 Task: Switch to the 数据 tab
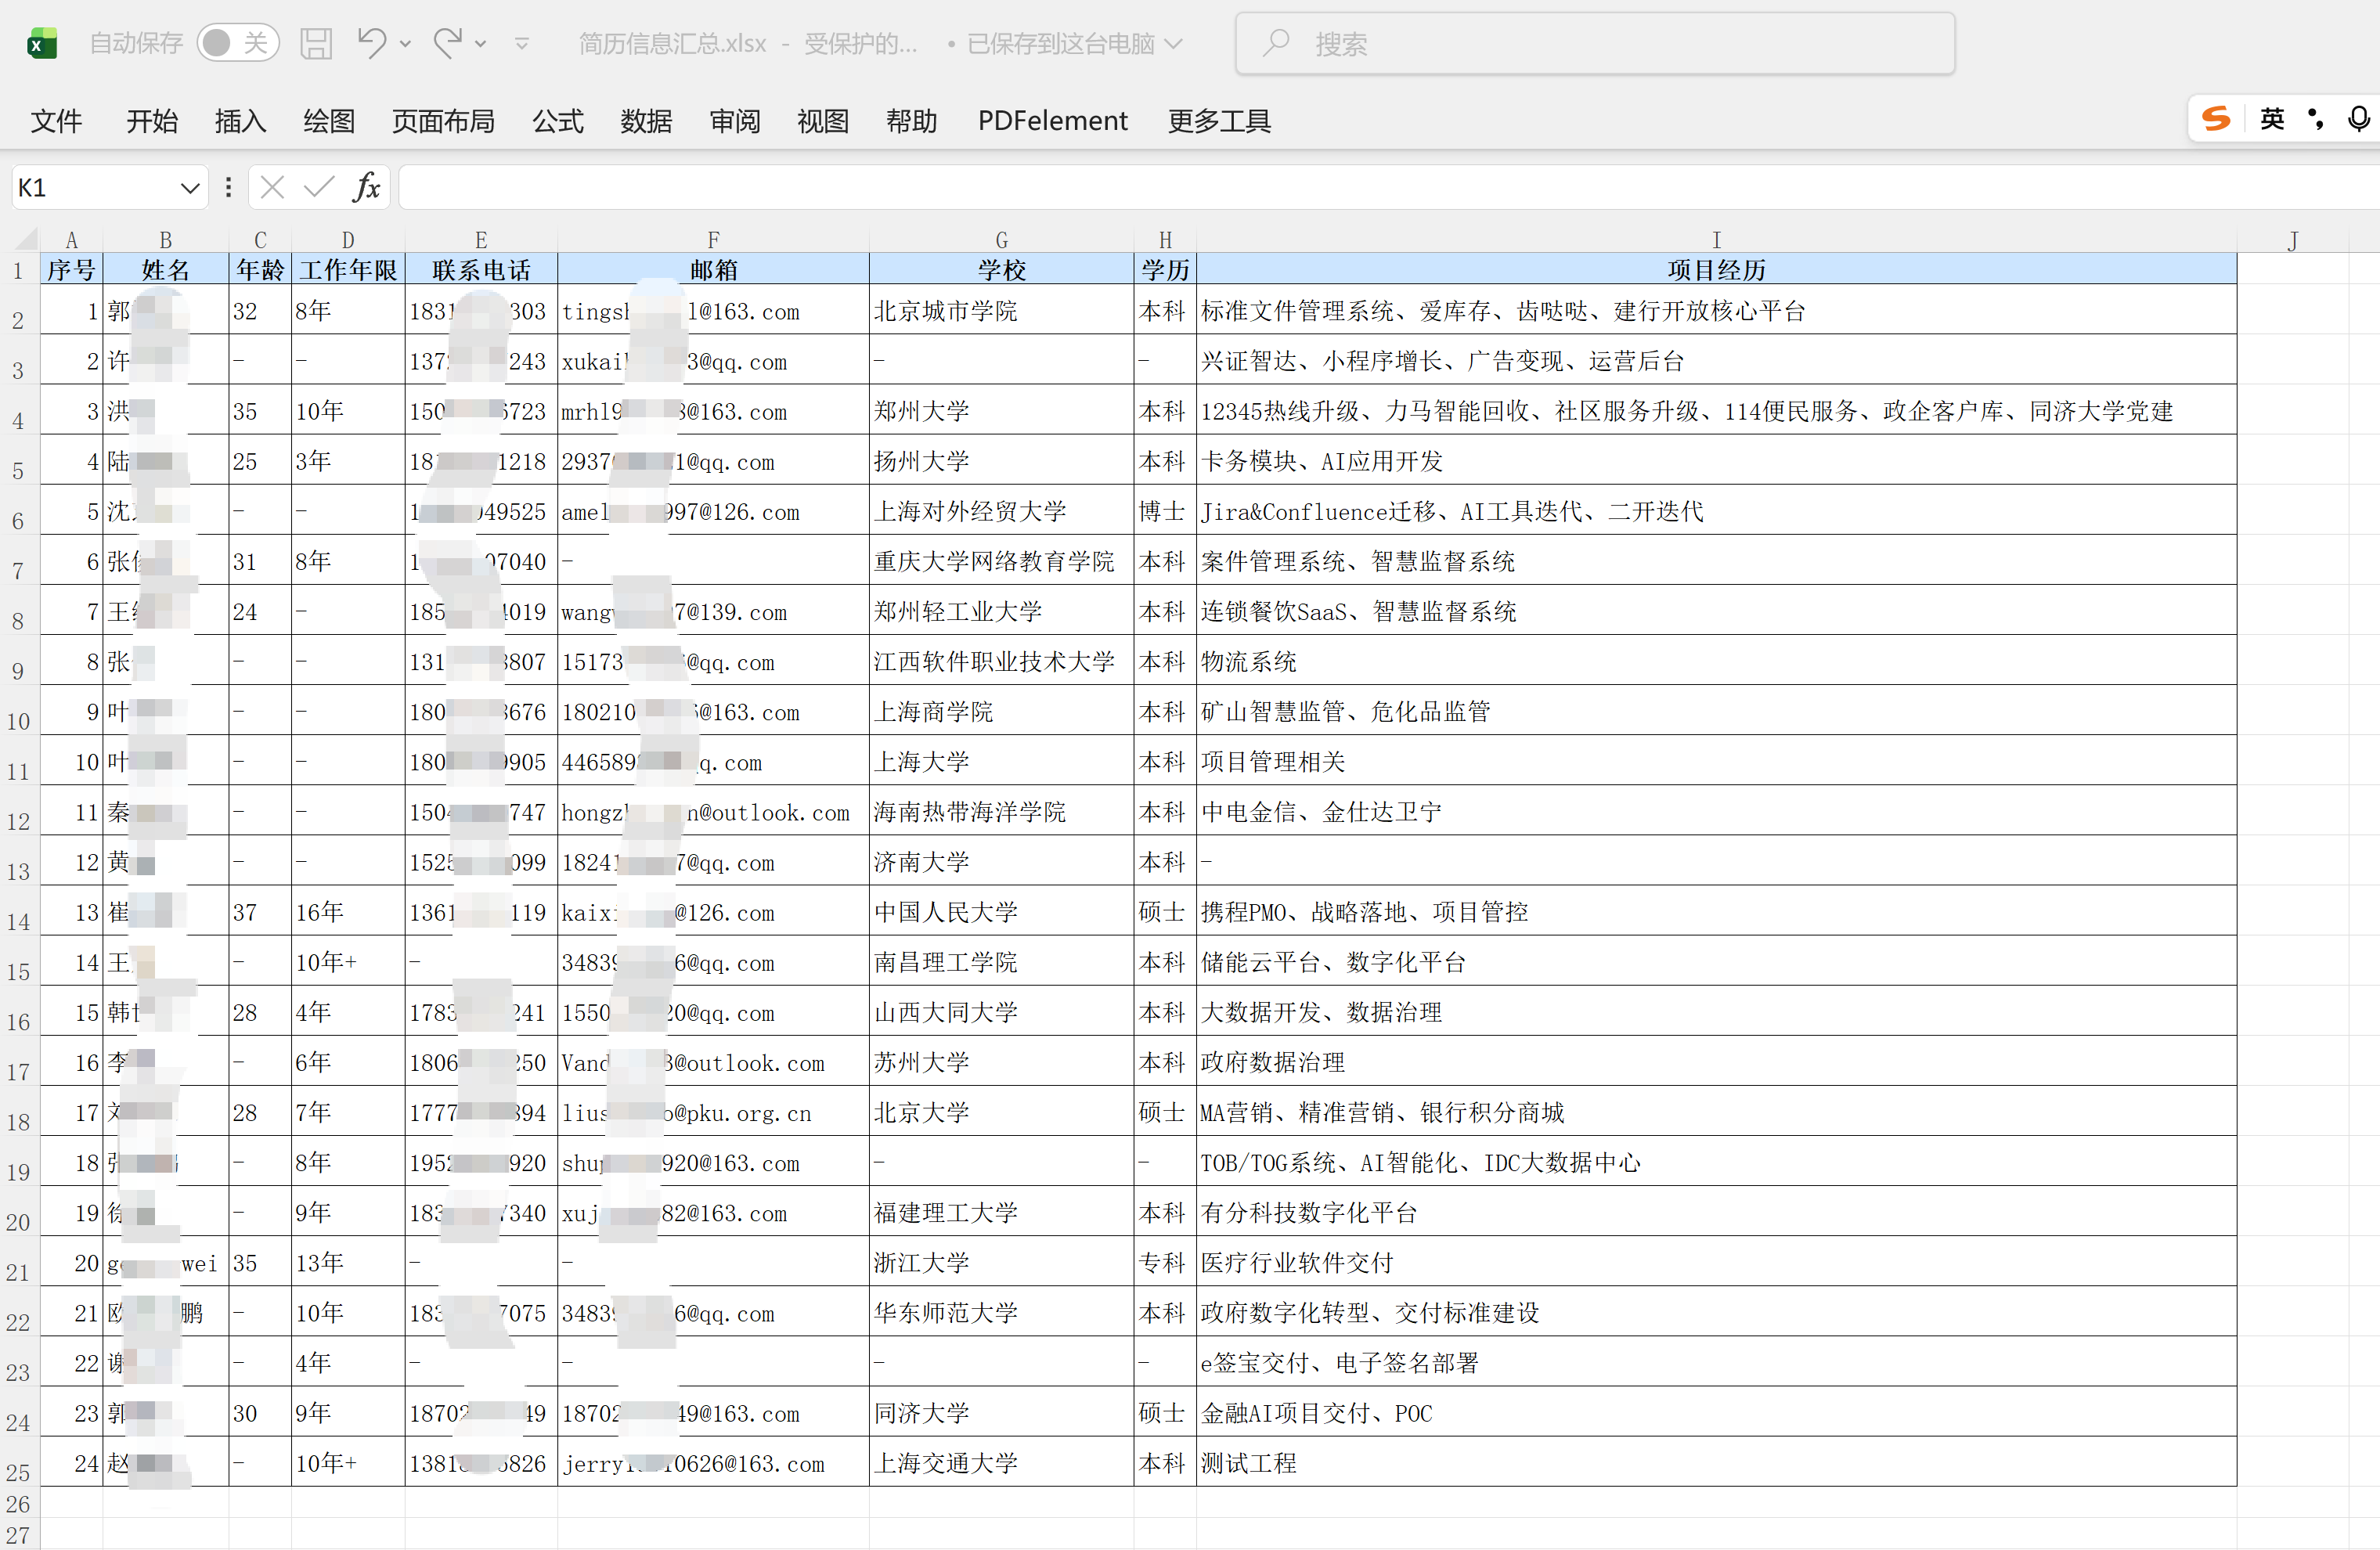coord(646,121)
